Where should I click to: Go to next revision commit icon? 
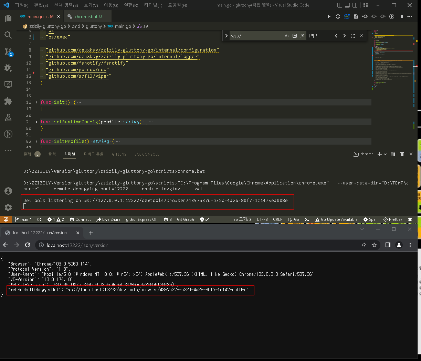tap(383, 16)
